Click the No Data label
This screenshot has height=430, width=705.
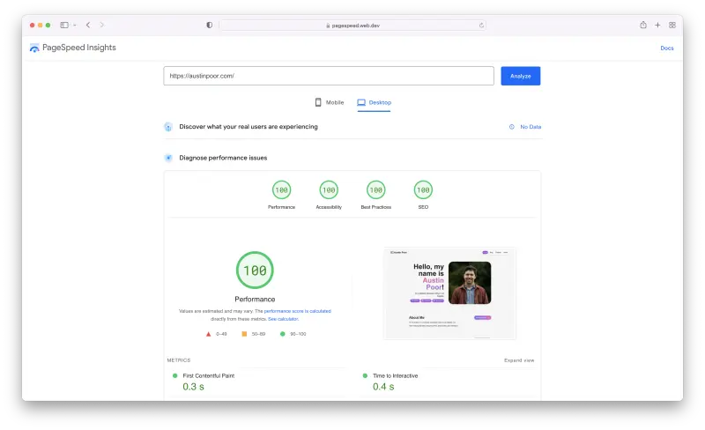click(x=531, y=127)
